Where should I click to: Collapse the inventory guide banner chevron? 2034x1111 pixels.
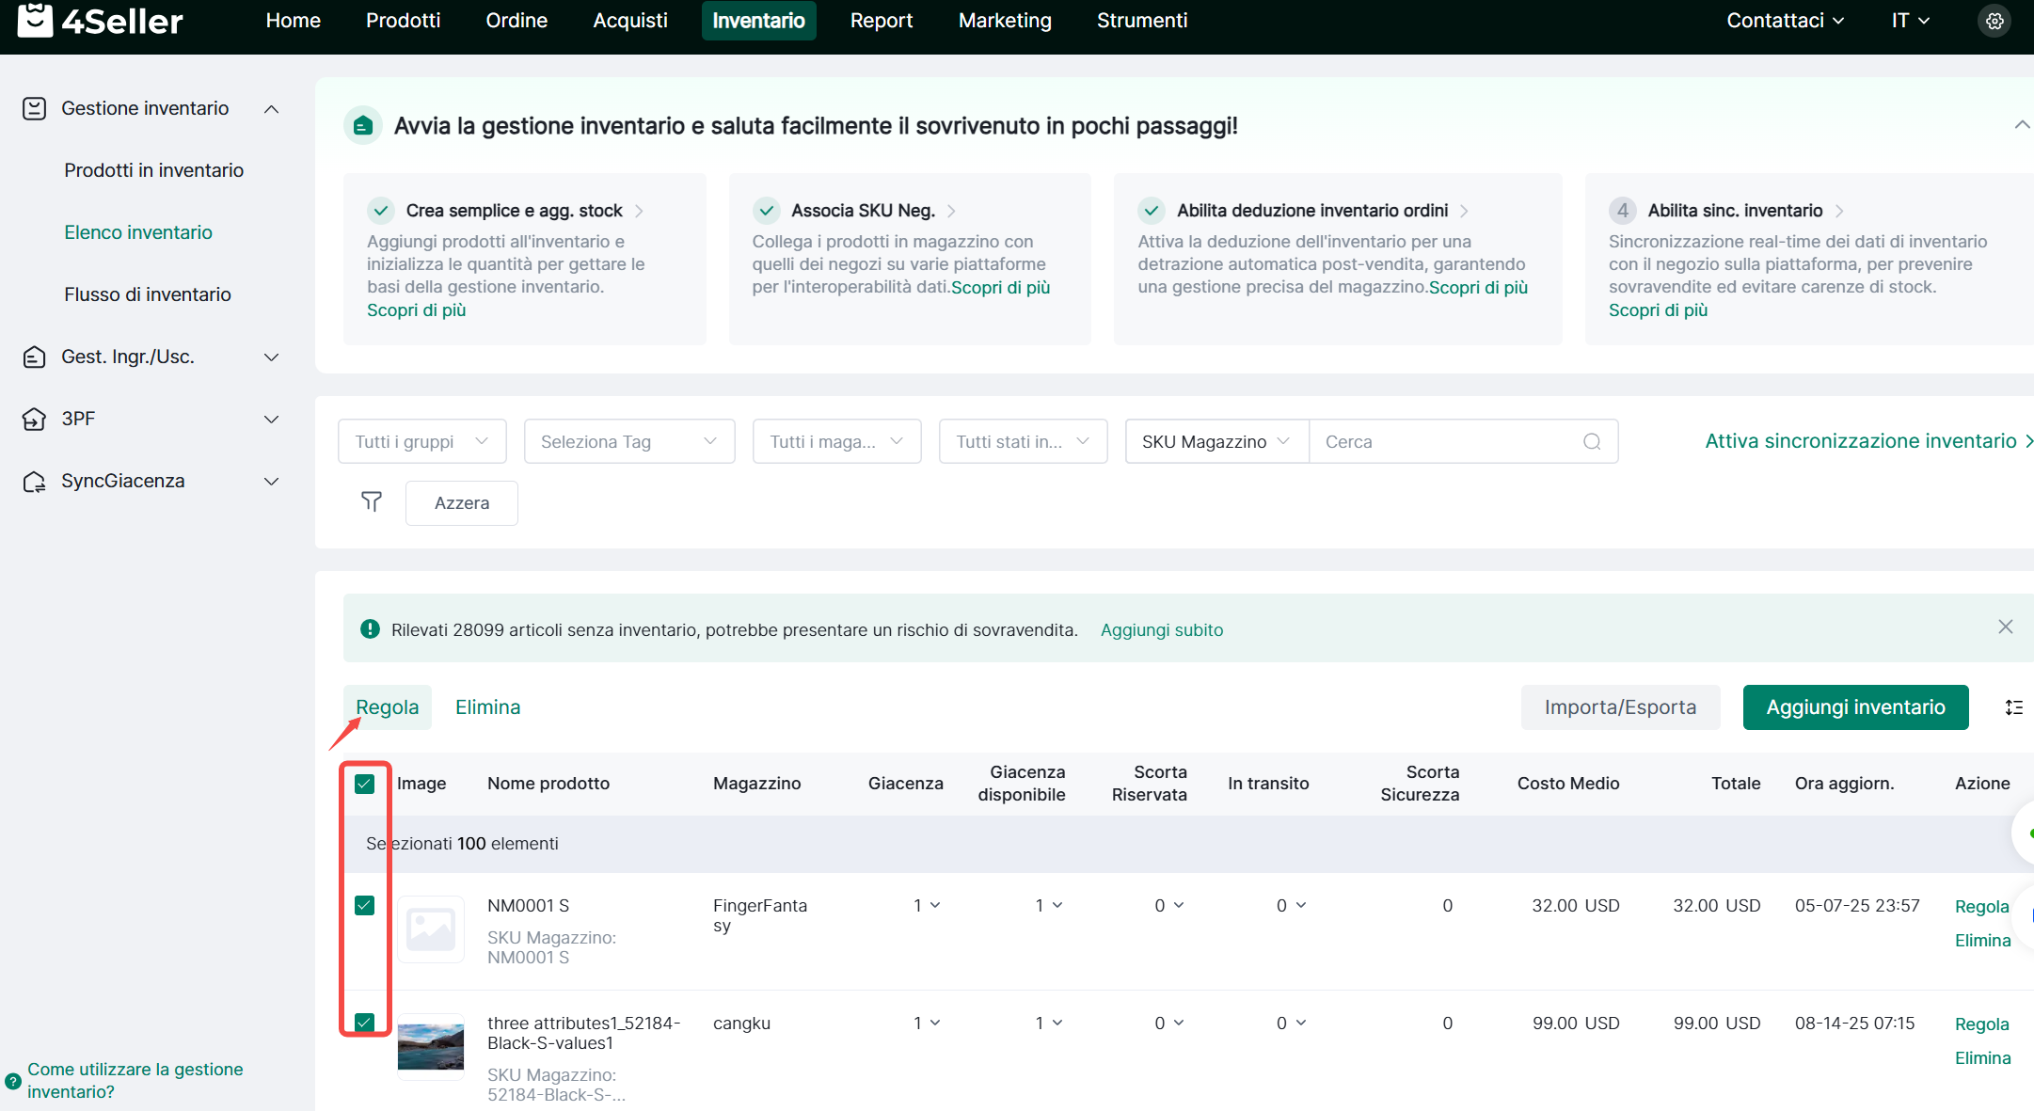coord(2021,125)
